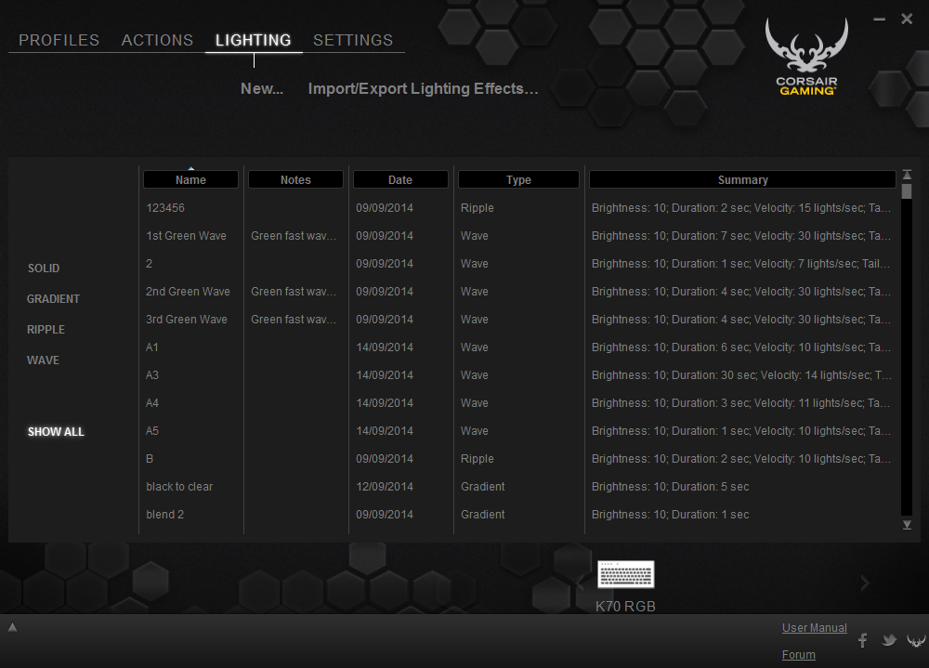Click the notes cell of 1st Green Wave
The image size is (929, 668).
coord(294,236)
